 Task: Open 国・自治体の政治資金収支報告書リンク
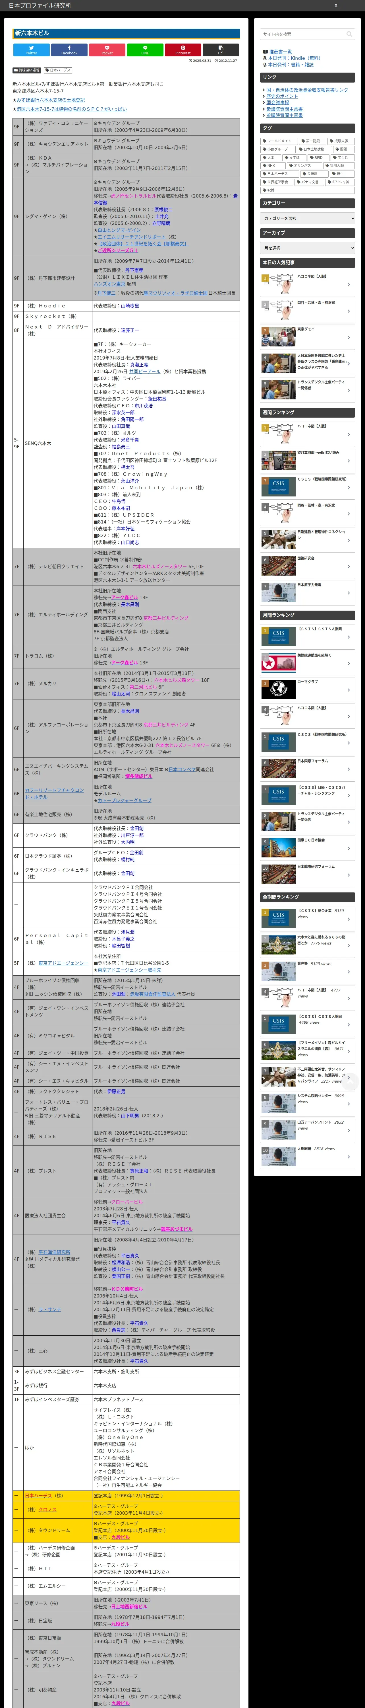(307, 90)
